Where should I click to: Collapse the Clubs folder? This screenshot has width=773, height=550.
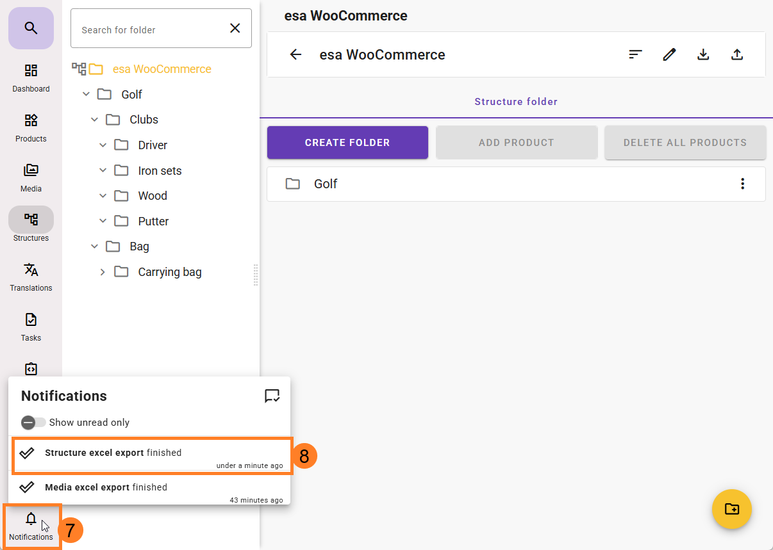click(x=95, y=120)
